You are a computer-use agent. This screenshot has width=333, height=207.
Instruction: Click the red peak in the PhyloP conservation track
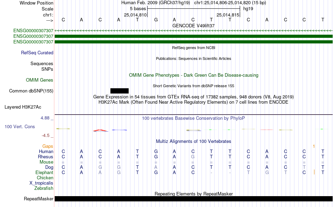(x=100, y=130)
